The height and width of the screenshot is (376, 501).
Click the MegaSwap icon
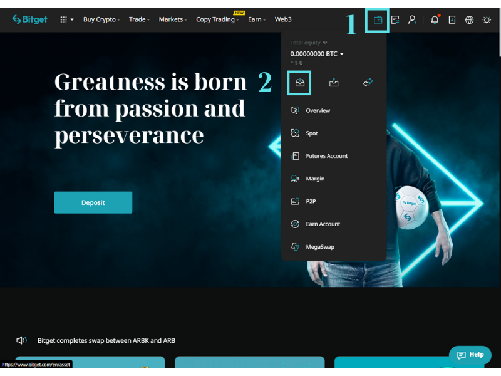coord(295,246)
